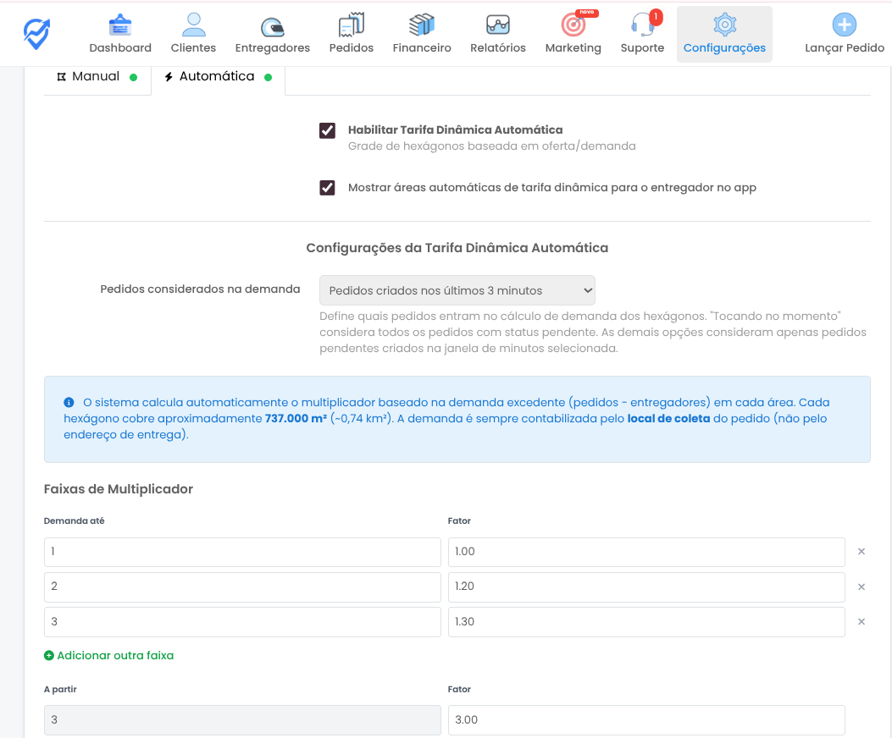Remove the faixa with factor 1.30
The image size is (892, 738).
pyautogui.click(x=862, y=622)
